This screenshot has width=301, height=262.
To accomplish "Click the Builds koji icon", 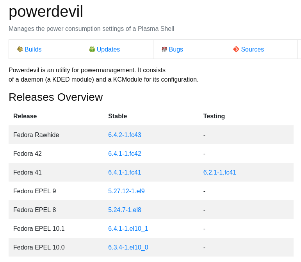I will (20, 49).
